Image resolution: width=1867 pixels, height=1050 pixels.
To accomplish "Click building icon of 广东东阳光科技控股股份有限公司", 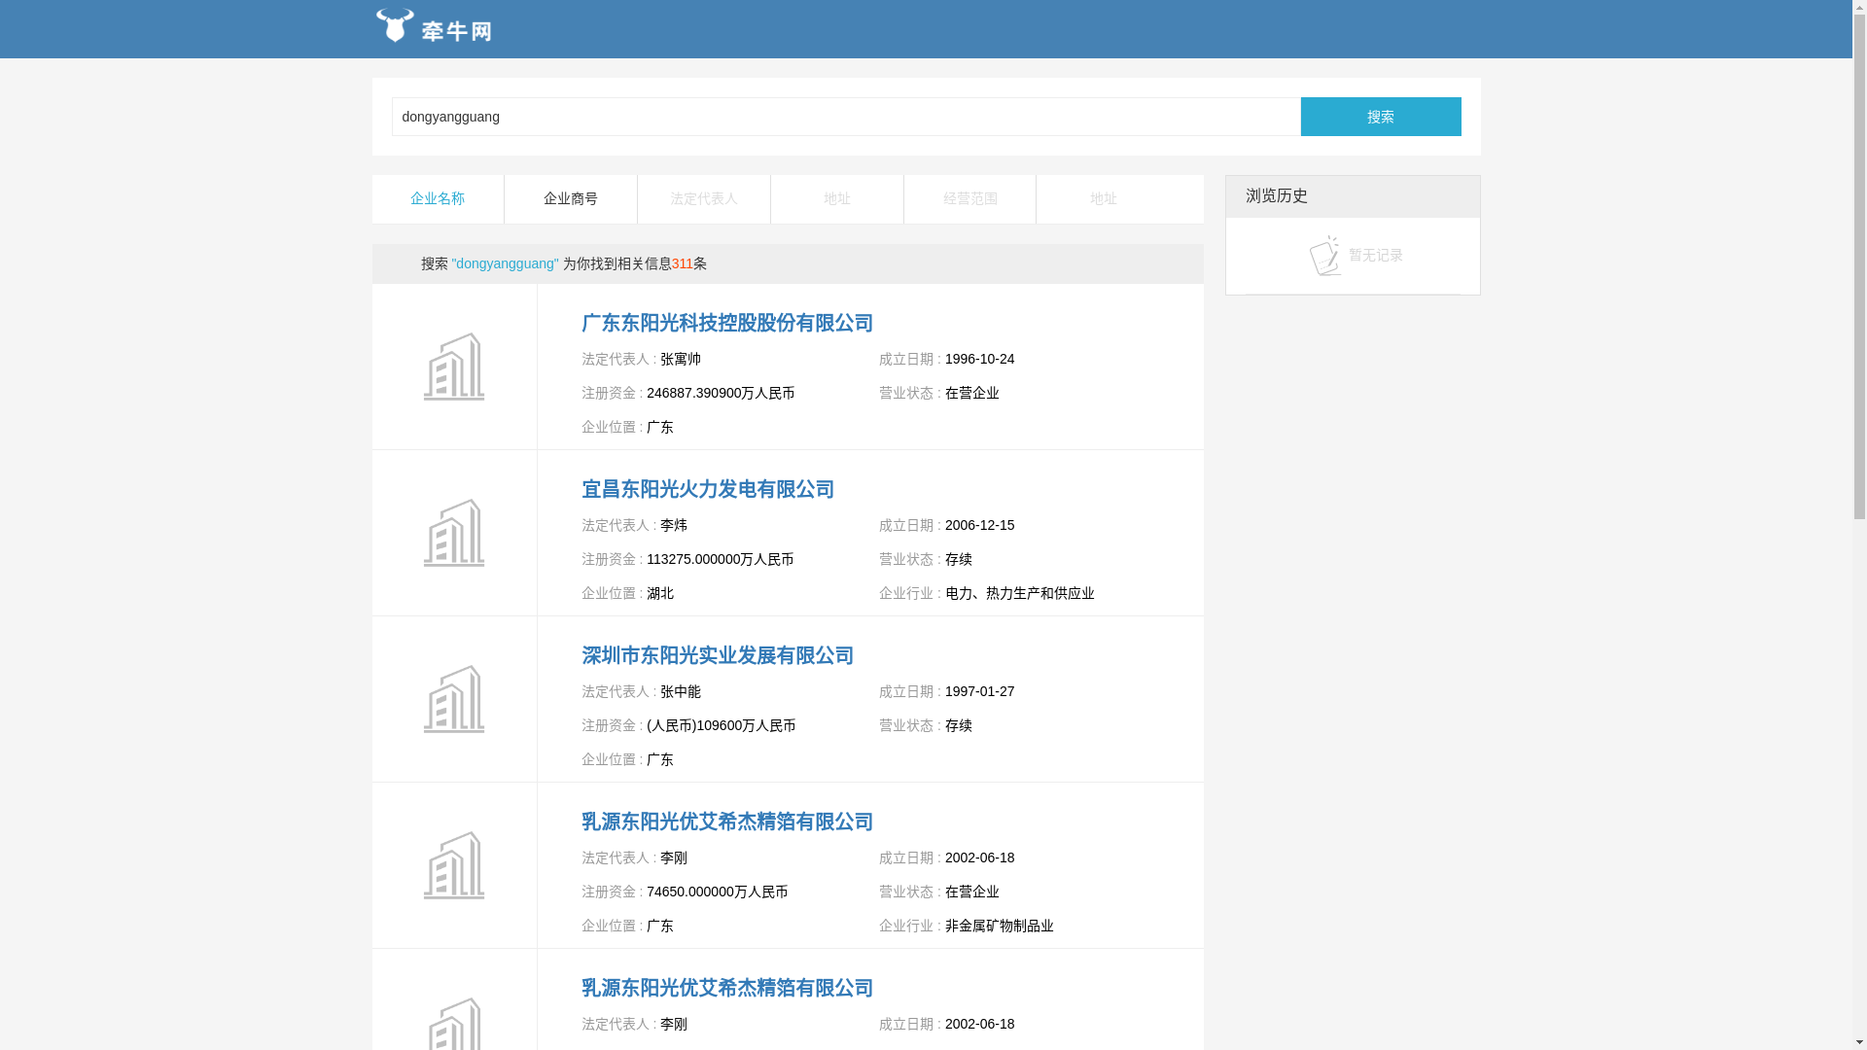I will pyautogui.click(x=454, y=367).
